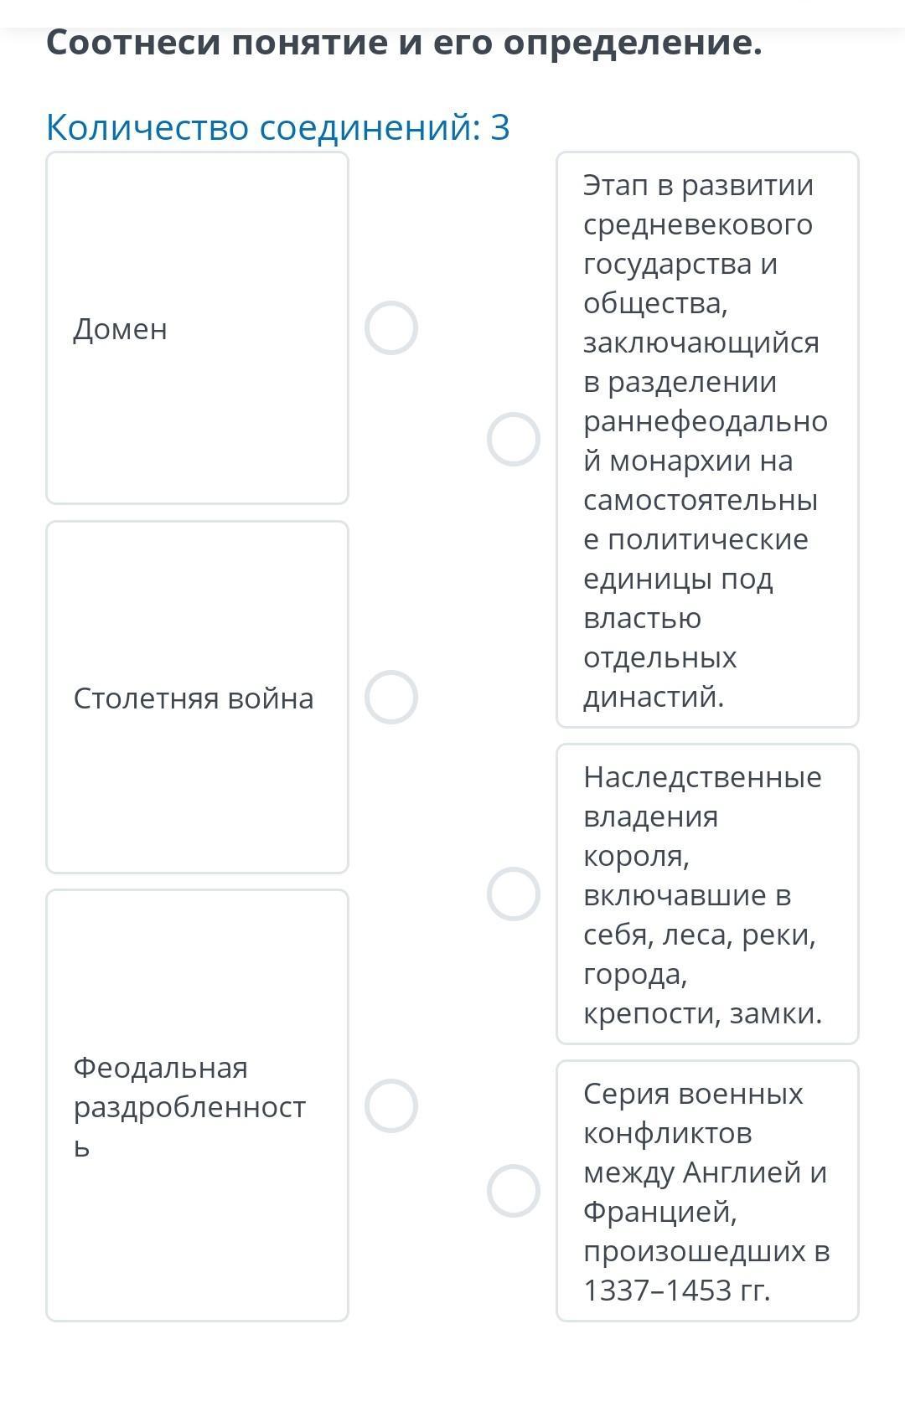905x1417 pixels.
Task: Click the text 'отдельных династий.'
Action: point(659,678)
